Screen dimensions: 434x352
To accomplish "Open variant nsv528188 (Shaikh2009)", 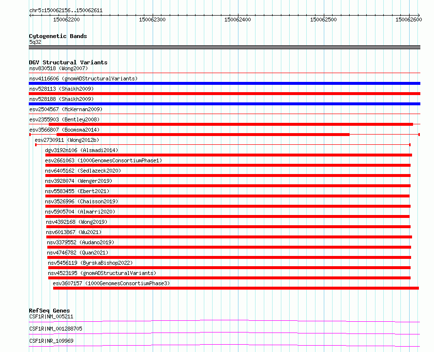I will point(61,99).
